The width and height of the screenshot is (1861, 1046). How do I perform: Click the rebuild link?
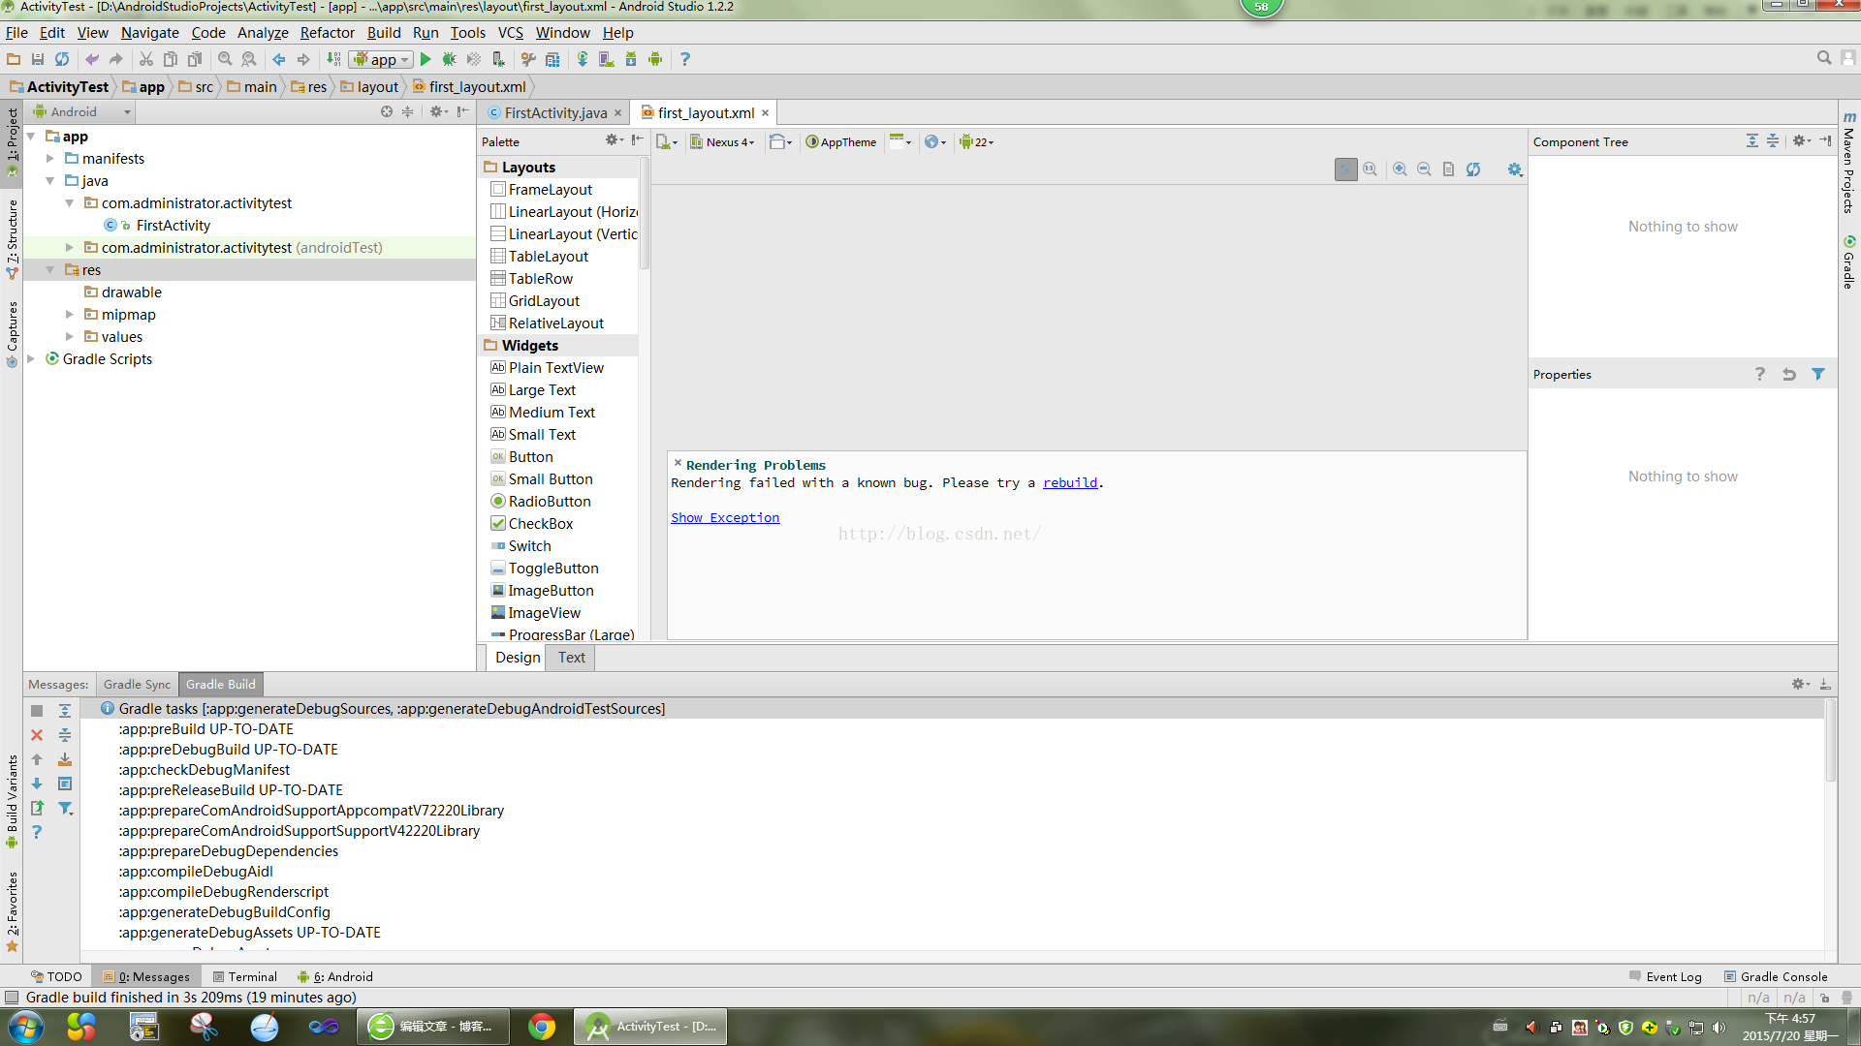click(x=1070, y=483)
